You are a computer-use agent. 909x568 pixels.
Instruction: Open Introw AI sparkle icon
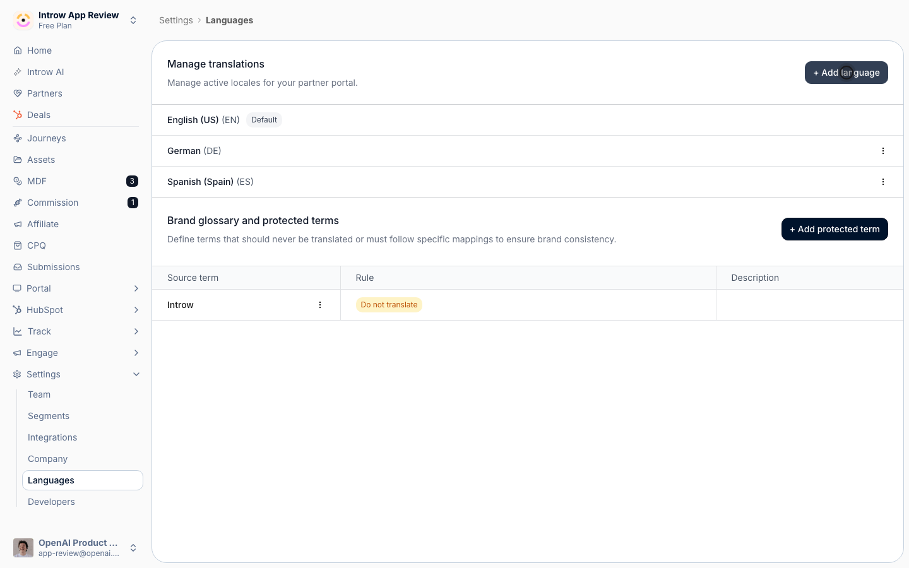point(18,72)
